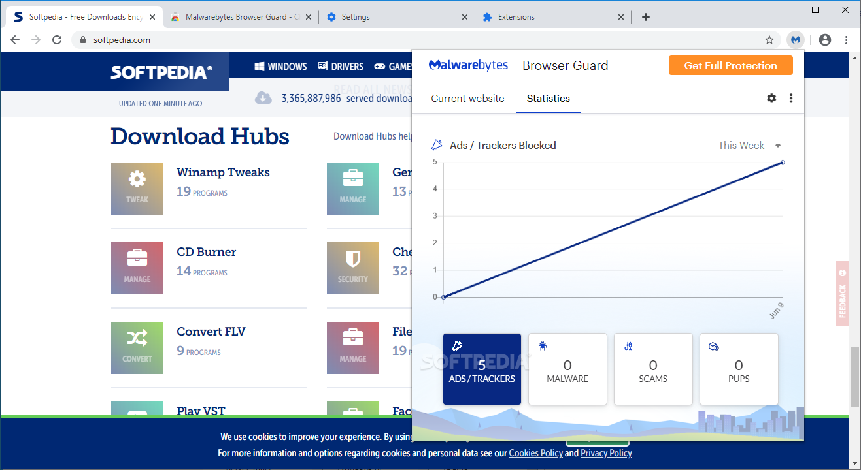Image resolution: width=861 pixels, height=470 pixels.
Task: Click the Convert FLV convert icon
Action: tap(137, 348)
